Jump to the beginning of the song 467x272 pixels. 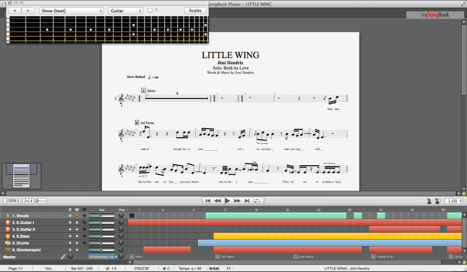click(208, 201)
